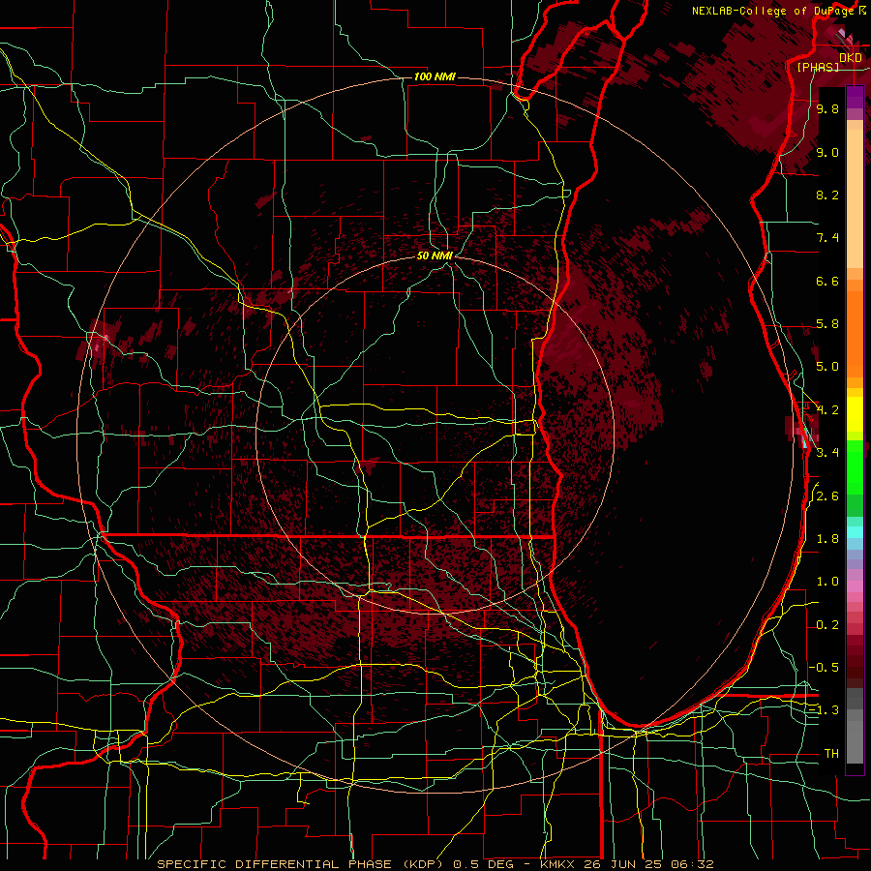Click the 7.4 scale value
The image size is (871, 871).
(827, 238)
